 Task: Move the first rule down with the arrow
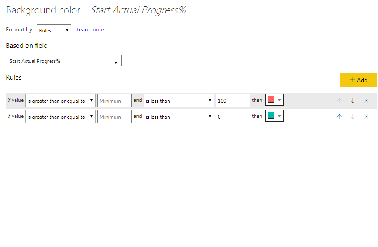coord(353,101)
